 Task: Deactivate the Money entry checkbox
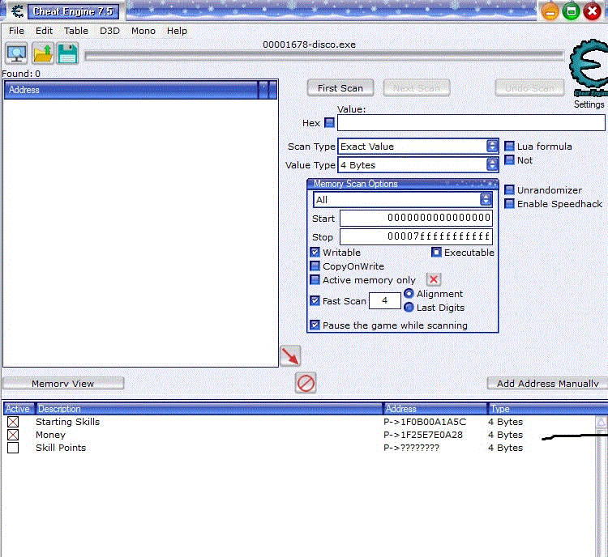pos(13,435)
